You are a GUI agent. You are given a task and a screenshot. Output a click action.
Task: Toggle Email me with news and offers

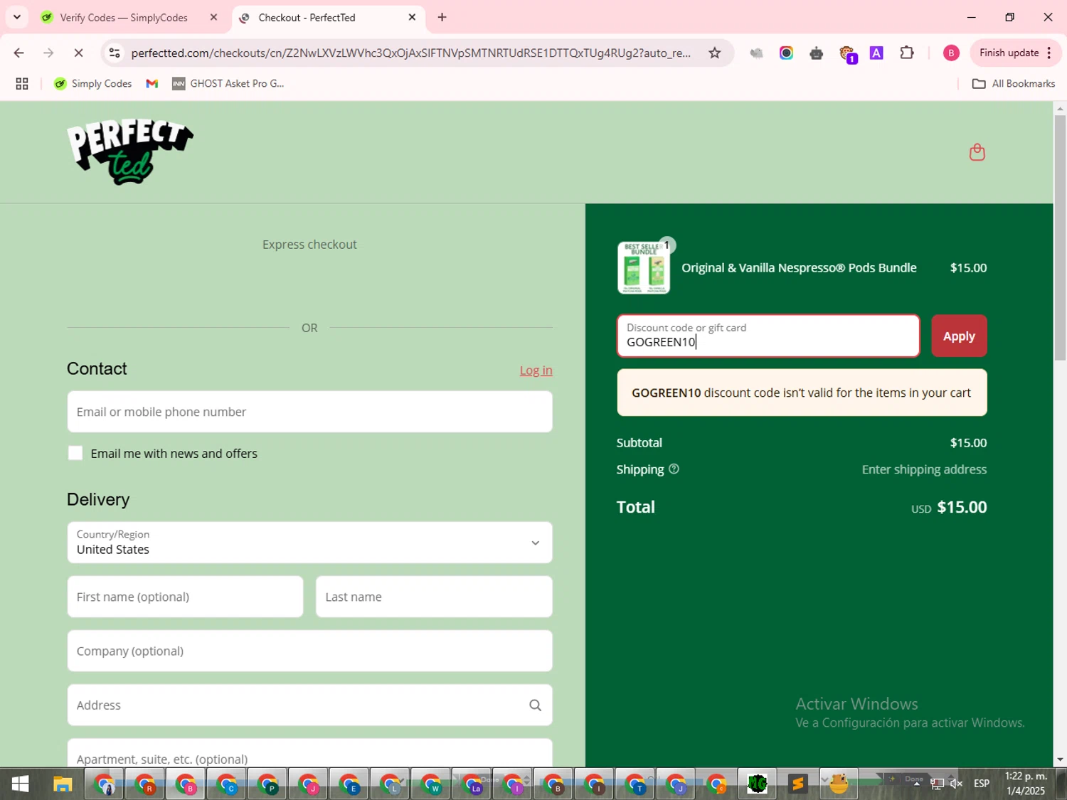[x=75, y=453]
